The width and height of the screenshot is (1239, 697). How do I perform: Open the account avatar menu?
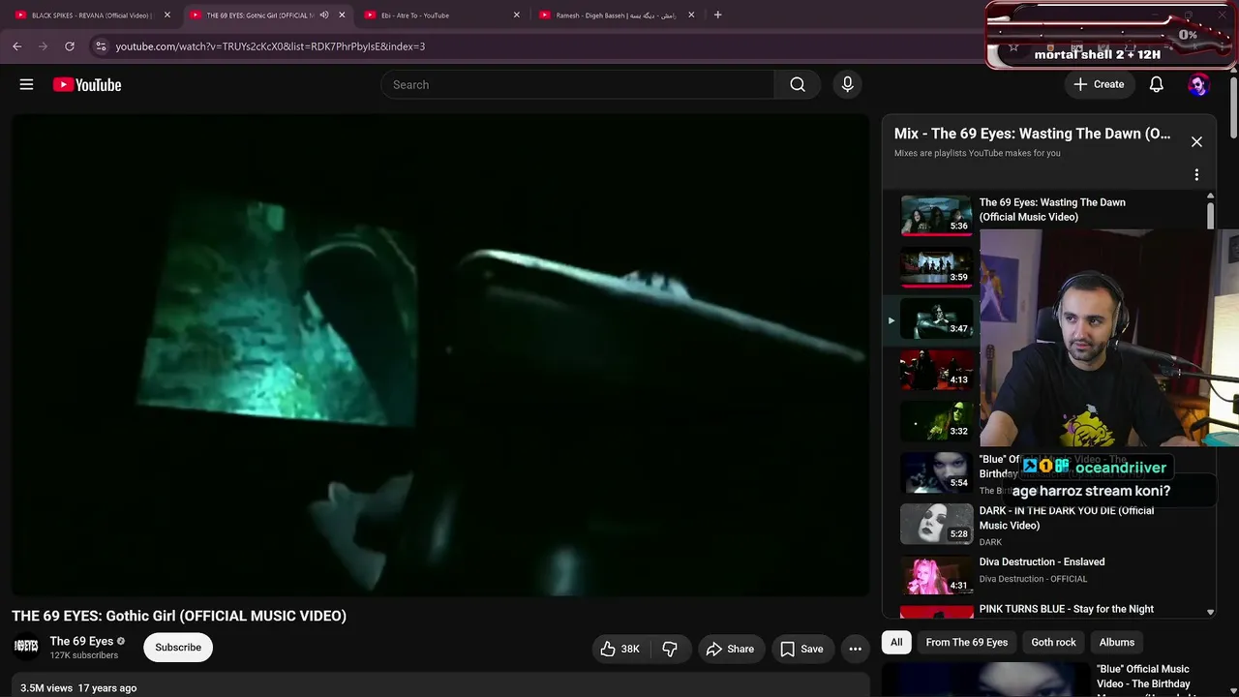click(1198, 84)
